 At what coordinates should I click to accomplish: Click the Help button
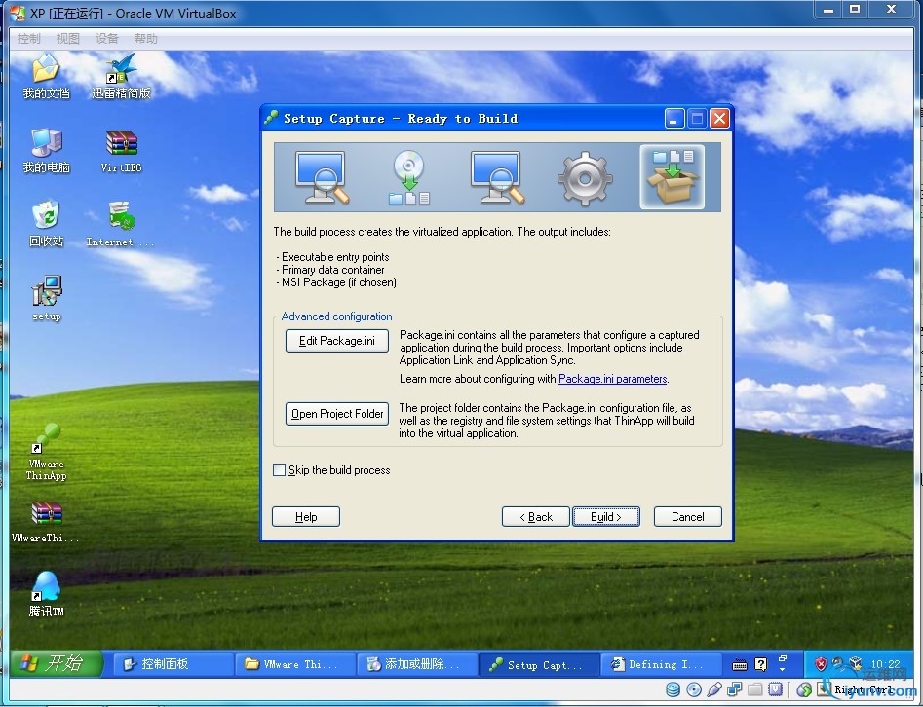305,516
